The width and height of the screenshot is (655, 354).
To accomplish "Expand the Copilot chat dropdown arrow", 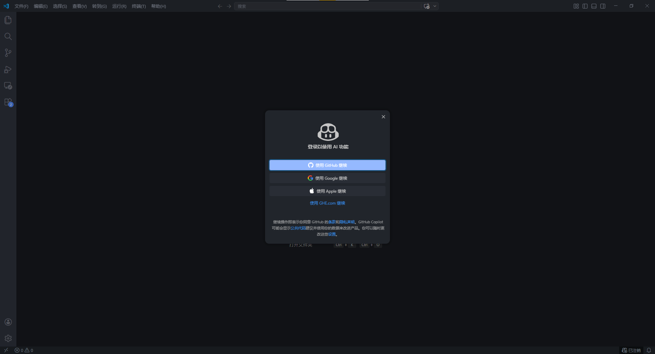I will coord(435,6).
